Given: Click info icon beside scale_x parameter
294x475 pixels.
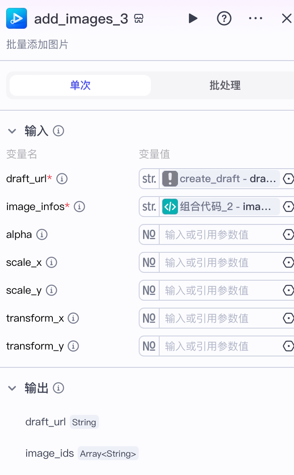Looking at the screenshot, I should [x=51, y=262].
